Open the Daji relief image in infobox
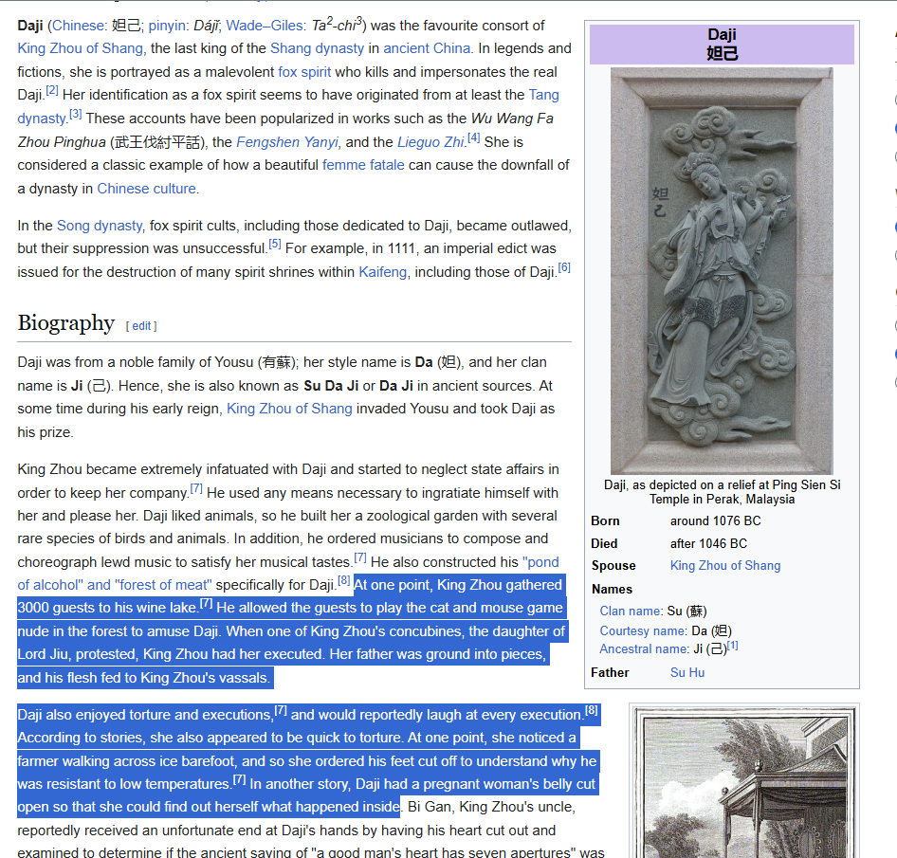 click(722, 271)
